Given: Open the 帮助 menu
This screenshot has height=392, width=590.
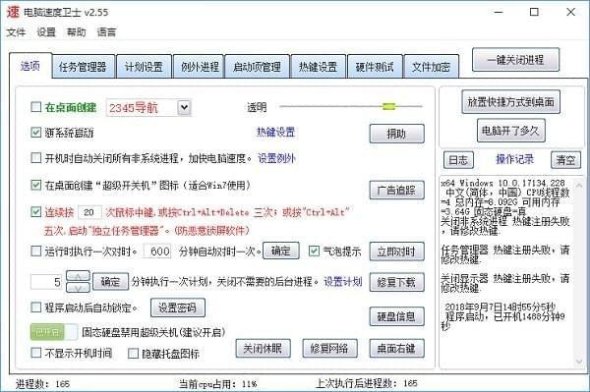Looking at the screenshot, I should pyautogui.click(x=77, y=32).
